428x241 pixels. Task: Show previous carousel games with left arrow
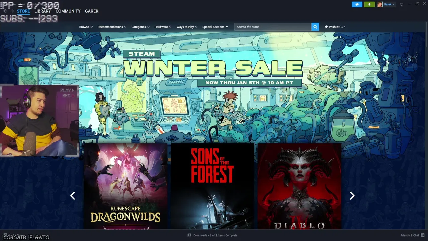point(73,196)
